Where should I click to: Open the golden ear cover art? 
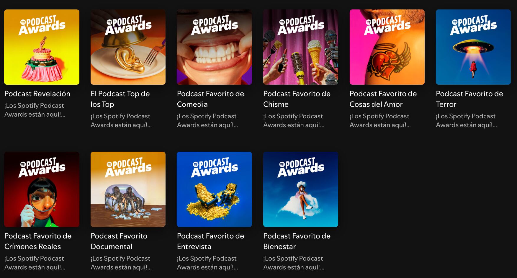coord(128,47)
